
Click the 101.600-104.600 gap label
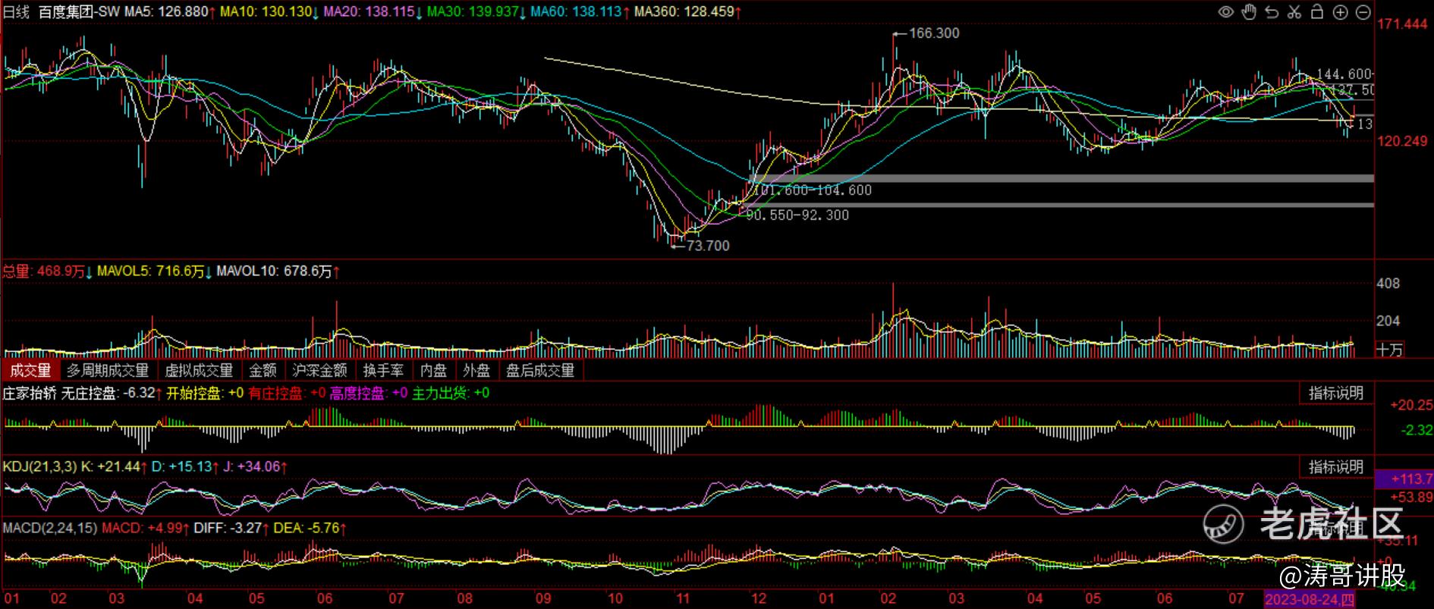(x=812, y=190)
